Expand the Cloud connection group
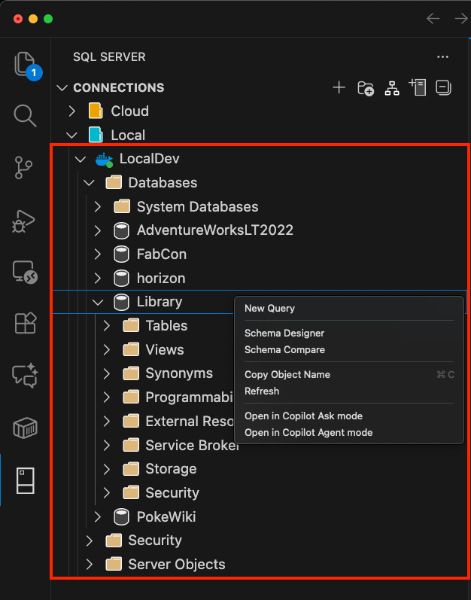This screenshot has height=600, width=471. coord(72,111)
